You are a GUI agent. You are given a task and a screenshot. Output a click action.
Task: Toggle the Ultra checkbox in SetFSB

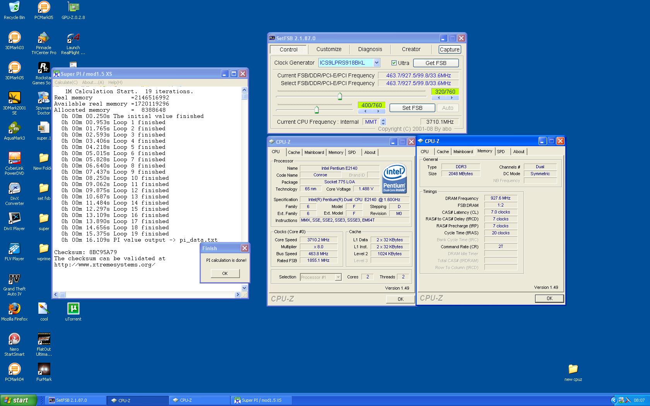pos(394,63)
